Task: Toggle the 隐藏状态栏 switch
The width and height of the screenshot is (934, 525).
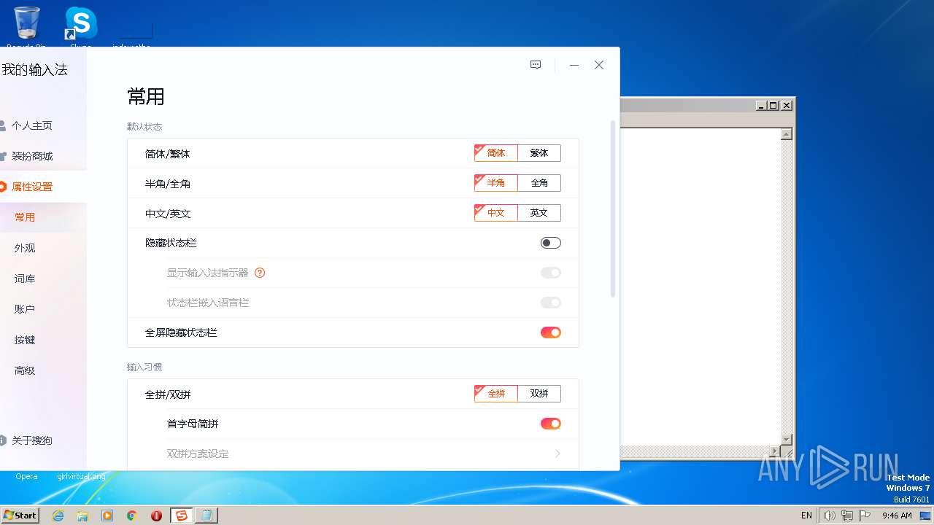Action: 551,243
